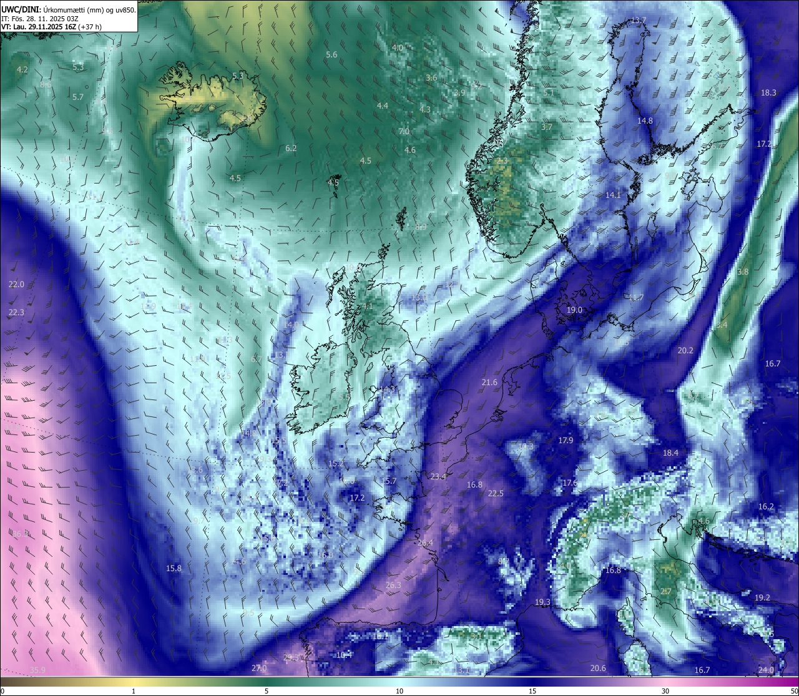Click the 17.6 value label

click(x=569, y=483)
